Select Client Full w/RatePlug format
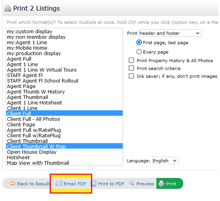220x201 pixels. [x=64, y=135]
